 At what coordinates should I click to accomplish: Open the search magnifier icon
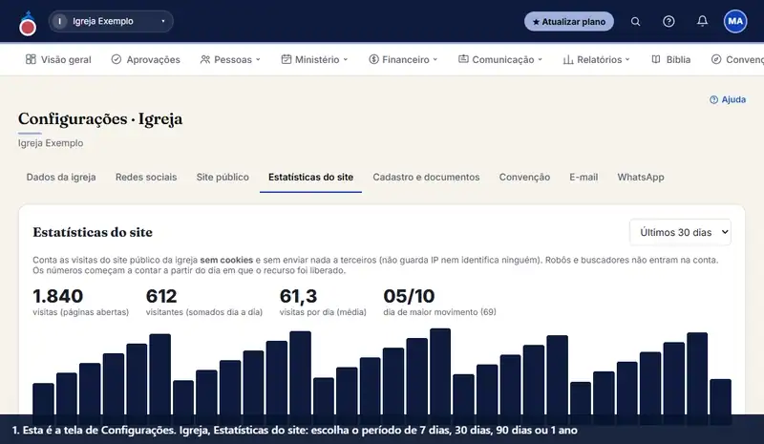coord(635,21)
